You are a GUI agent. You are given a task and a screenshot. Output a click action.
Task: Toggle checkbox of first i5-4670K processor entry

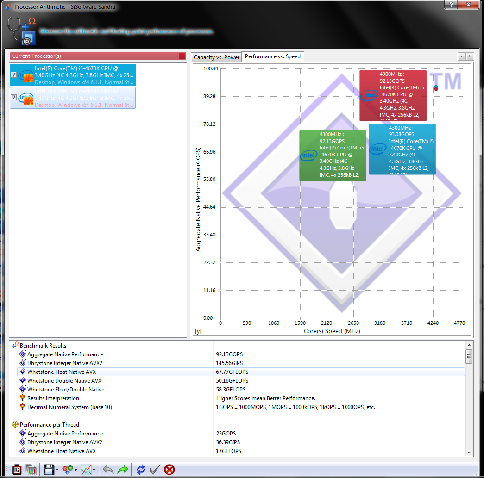(x=13, y=74)
